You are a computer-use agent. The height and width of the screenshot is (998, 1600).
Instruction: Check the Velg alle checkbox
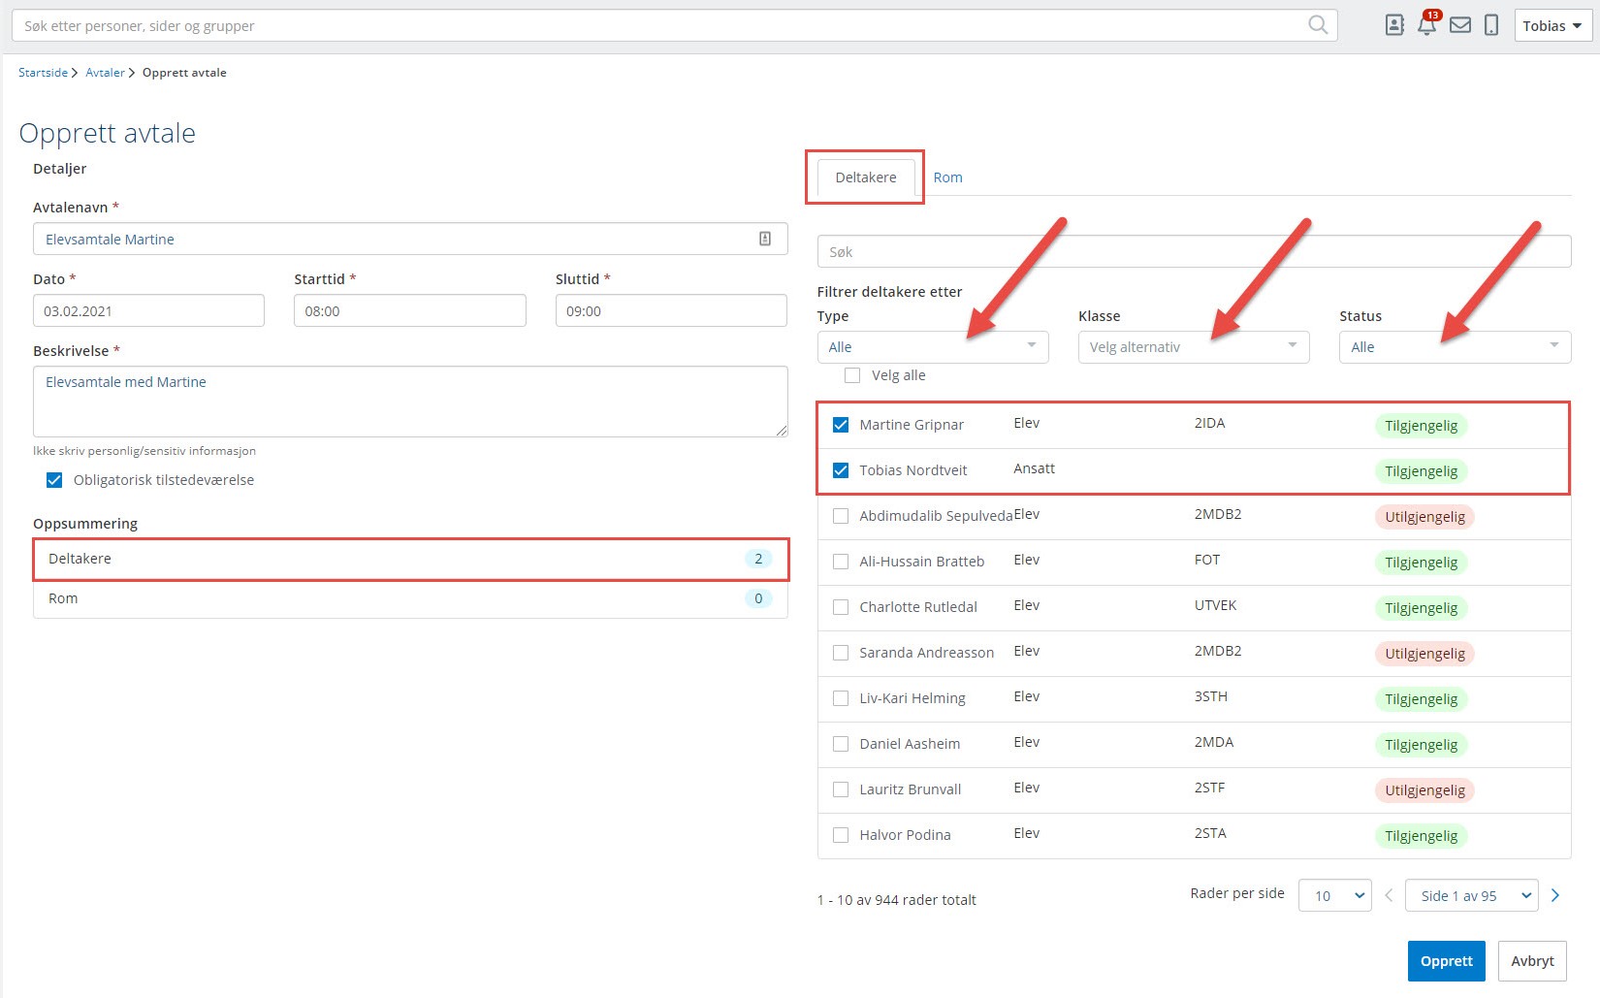[x=852, y=375]
